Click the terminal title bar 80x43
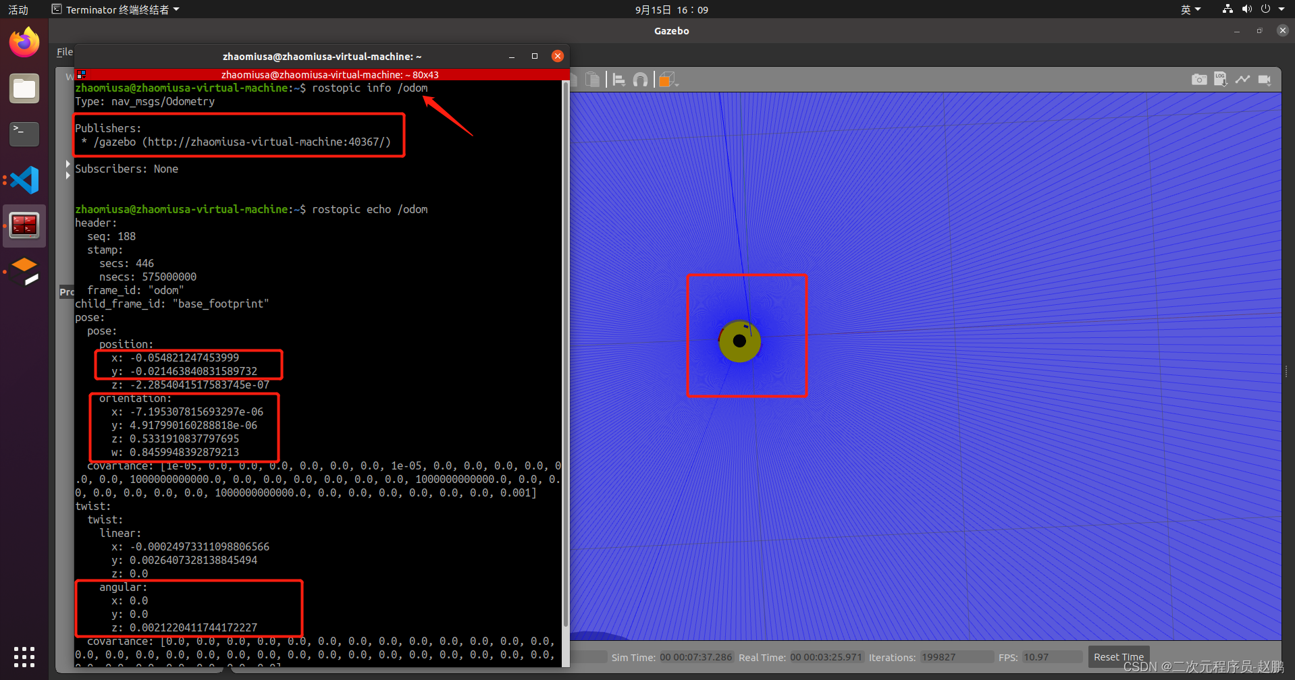The height and width of the screenshot is (680, 1295). pos(322,75)
